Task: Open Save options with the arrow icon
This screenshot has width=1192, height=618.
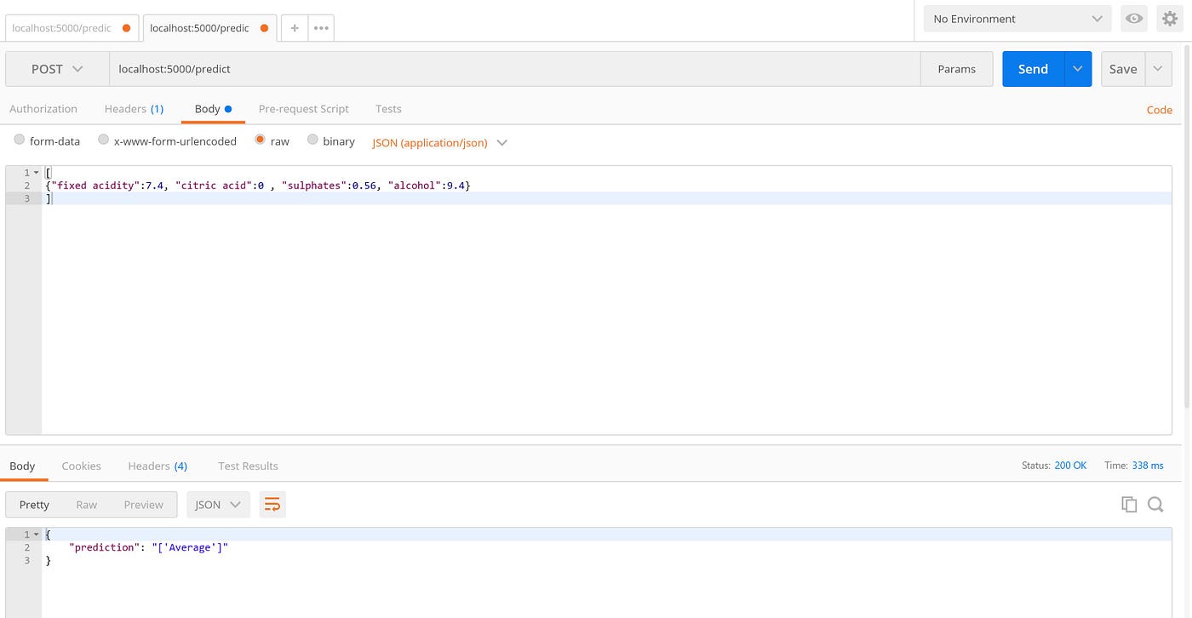Action: [x=1158, y=69]
